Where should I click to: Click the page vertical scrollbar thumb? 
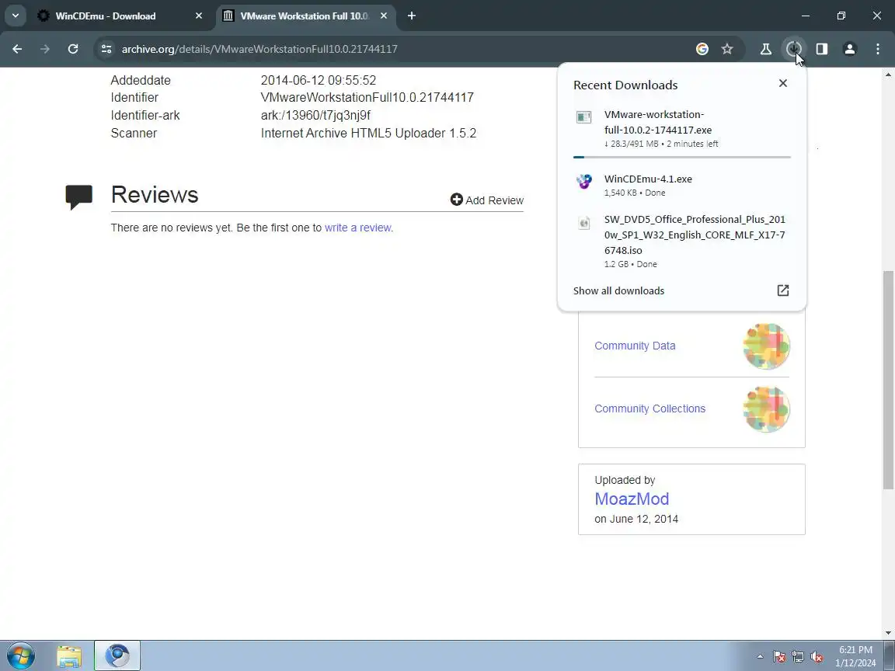point(888,380)
